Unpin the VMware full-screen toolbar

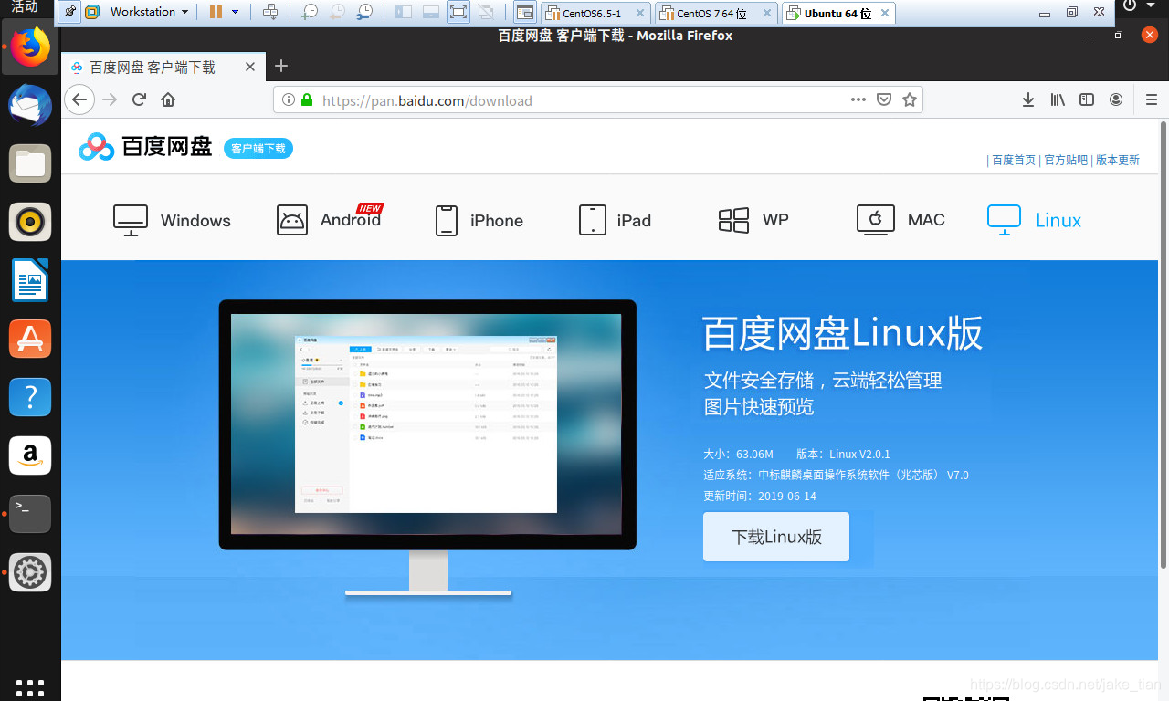click(x=70, y=12)
